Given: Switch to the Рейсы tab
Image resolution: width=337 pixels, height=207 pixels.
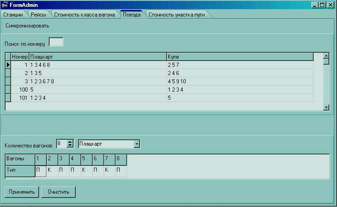Looking at the screenshot, I should [x=39, y=15].
